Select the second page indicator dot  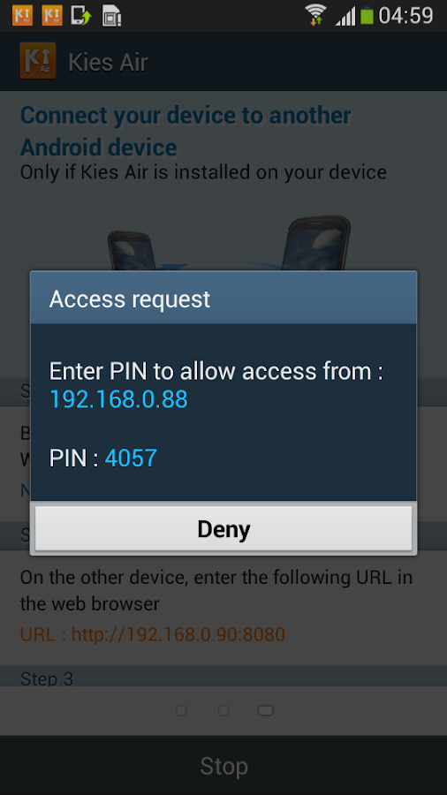point(223,710)
